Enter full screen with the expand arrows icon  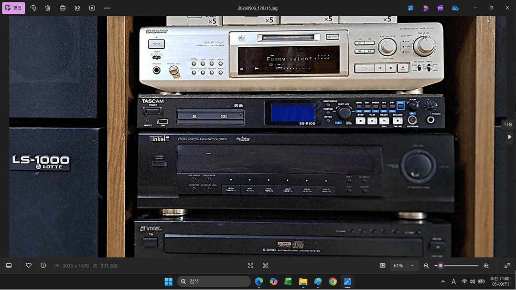click(507, 265)
